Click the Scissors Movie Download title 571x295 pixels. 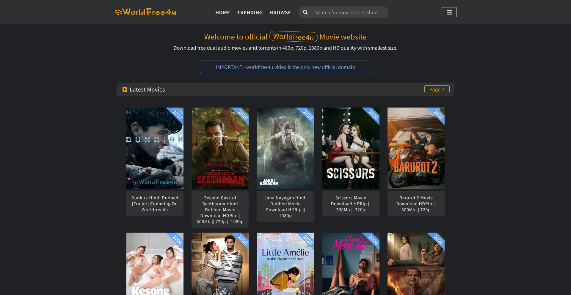(x=351, y=204)
